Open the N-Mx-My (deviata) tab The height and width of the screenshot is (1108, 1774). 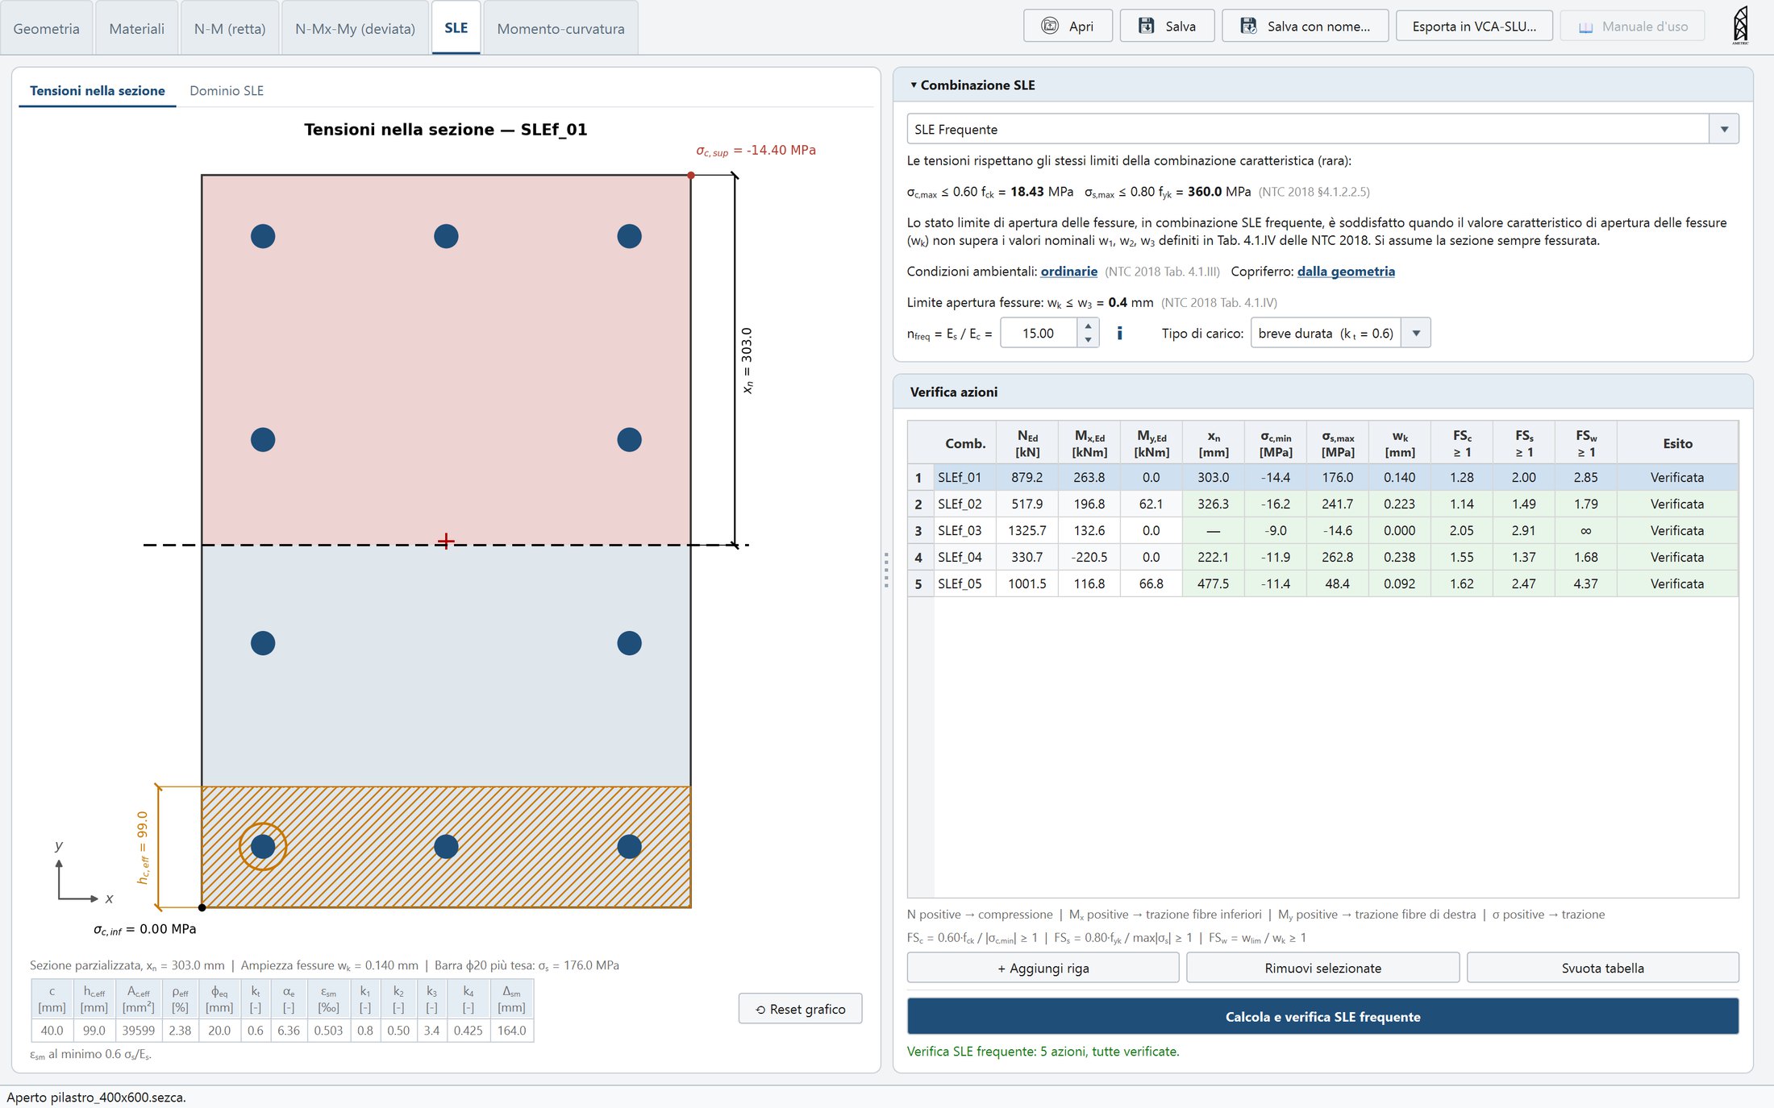pos(355,28)
